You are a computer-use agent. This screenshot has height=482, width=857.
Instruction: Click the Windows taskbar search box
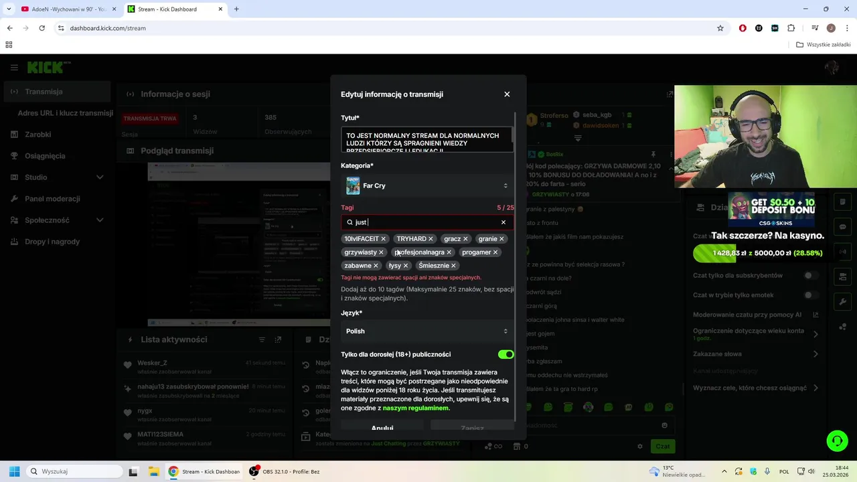[x=73, y=471]
